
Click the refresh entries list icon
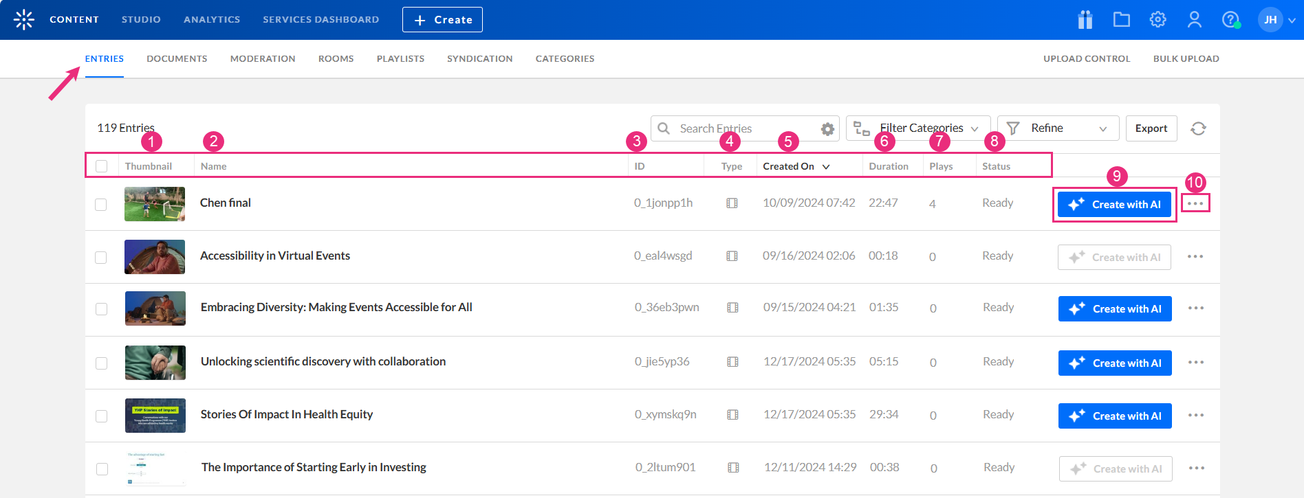1198,128
